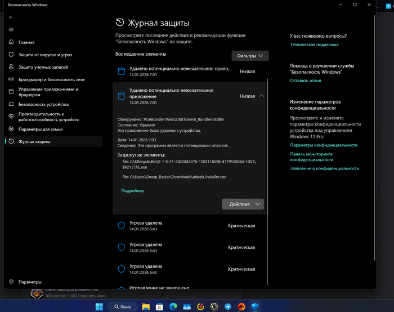394x312 pixels.
Task: Collapse the expanded unwanted application entry chevron
Action: point(262,96)
